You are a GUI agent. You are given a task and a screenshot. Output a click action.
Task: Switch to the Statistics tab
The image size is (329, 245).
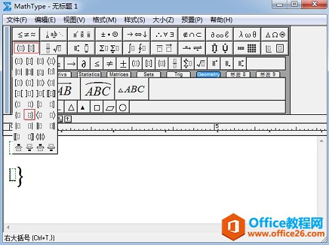click(89, 74)
